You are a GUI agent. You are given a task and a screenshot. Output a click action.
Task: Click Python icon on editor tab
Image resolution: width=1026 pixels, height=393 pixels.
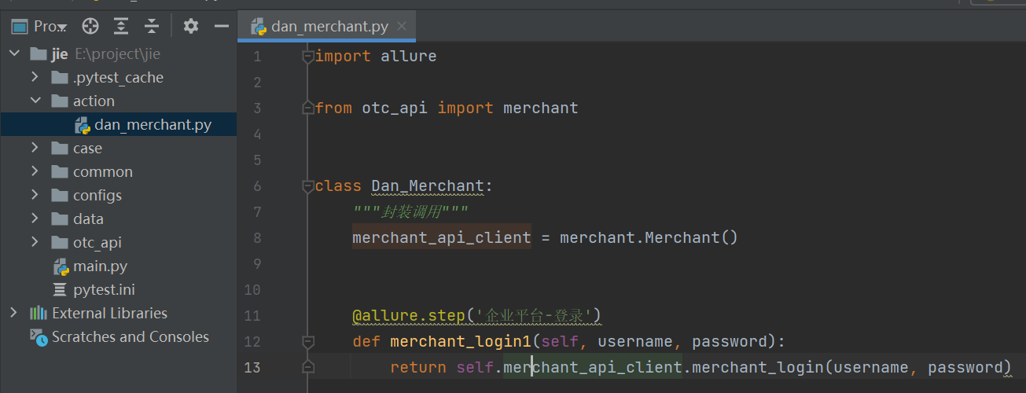(x=259, y=27)
